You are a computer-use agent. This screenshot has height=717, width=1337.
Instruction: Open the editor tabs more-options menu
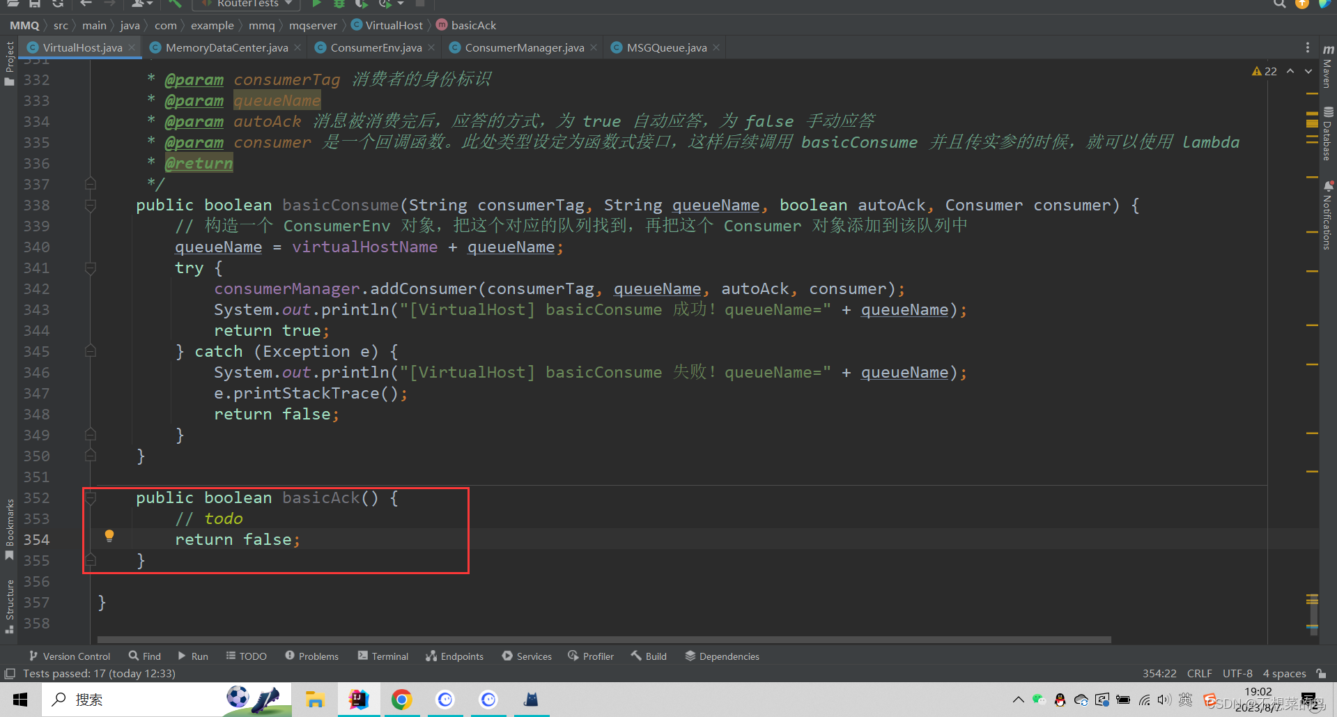1307,47
